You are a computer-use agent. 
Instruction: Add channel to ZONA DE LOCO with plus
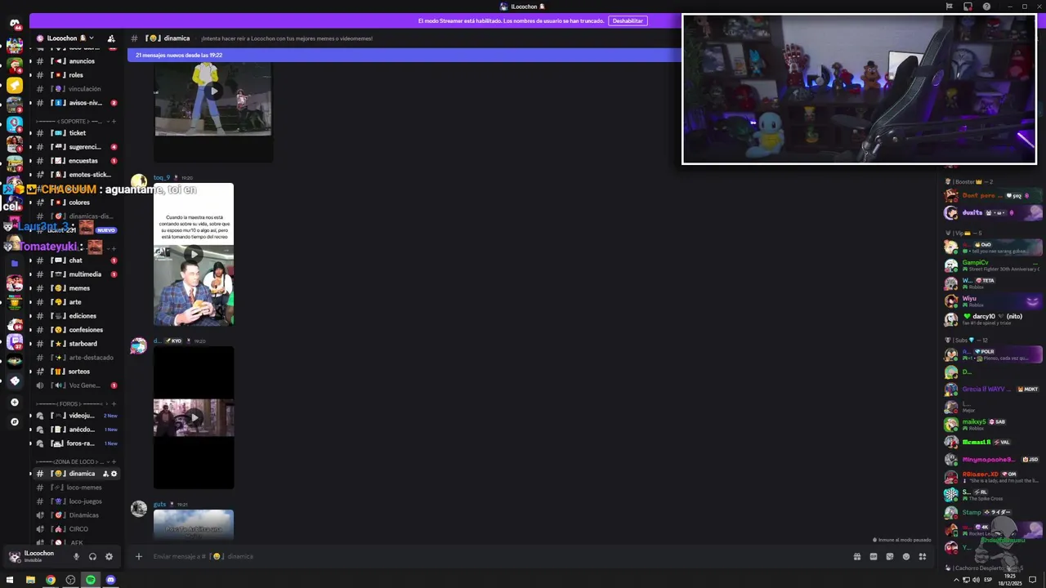pyautogui.click(x=114, y=461)
